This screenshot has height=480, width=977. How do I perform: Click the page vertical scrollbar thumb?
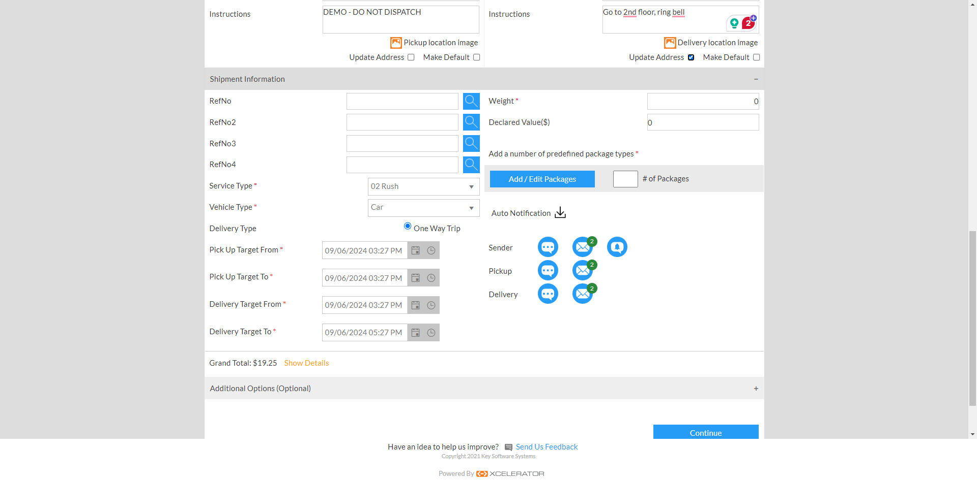[x=972, y=318]
